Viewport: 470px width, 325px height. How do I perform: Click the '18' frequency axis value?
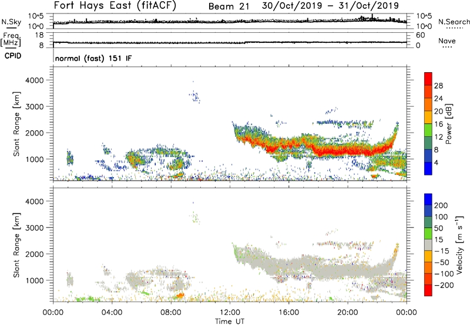(39, 35)
